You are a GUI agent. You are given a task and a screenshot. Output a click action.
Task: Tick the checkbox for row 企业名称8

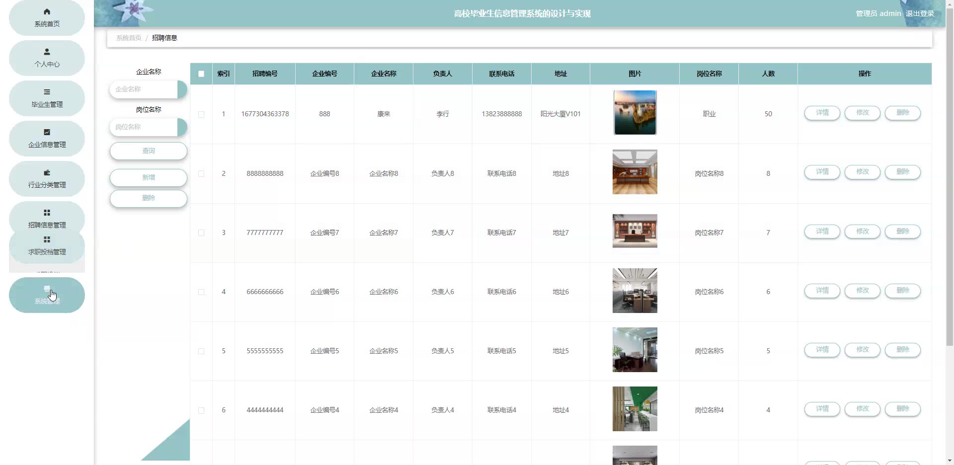point(201,174)
